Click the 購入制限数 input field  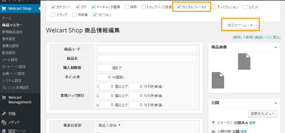point(104,68)
